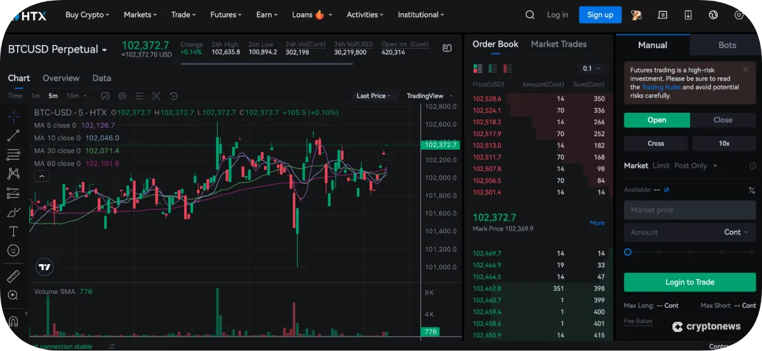Select the text annotation tool

(13, 231)
